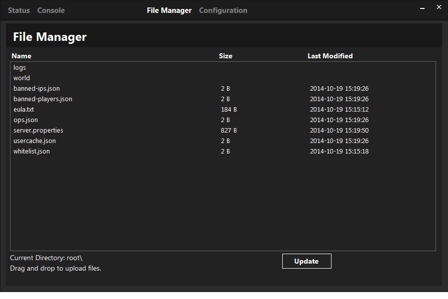This screenshot has width=448, height=299.
Task: Sort by the Last Modified column
Action: pyautogui.click(x=330, y=56)
